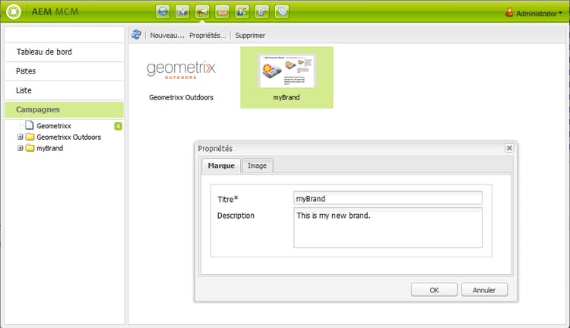The height and width of the screenshot is (328, 570).
Task: Click the AEM logo icon
Action: (x=14, y=11)
